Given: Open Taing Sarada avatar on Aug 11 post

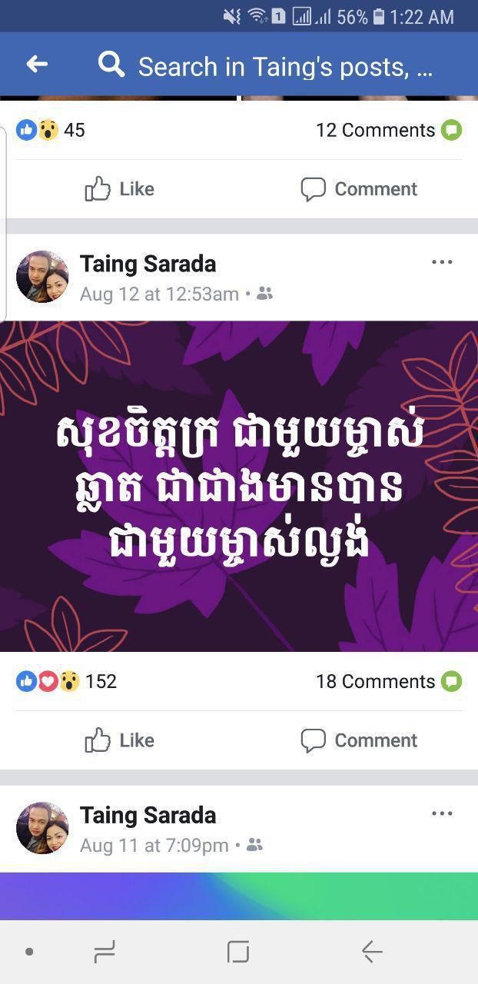Looking at the screenshot, I should (42, 828).
